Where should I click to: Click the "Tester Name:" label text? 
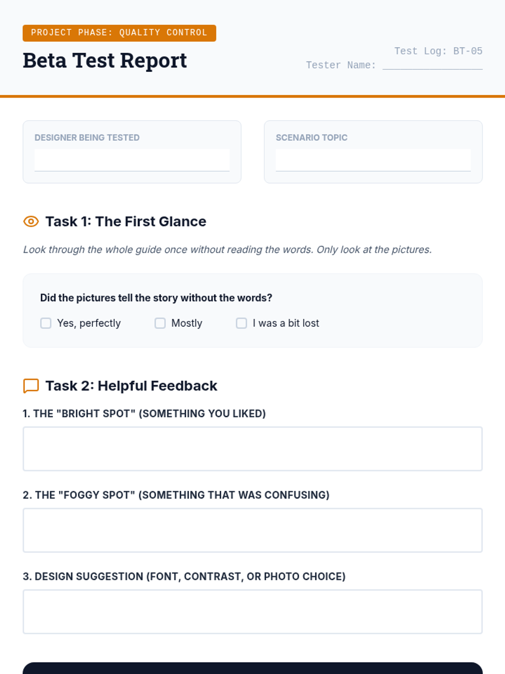coord(341,65)
